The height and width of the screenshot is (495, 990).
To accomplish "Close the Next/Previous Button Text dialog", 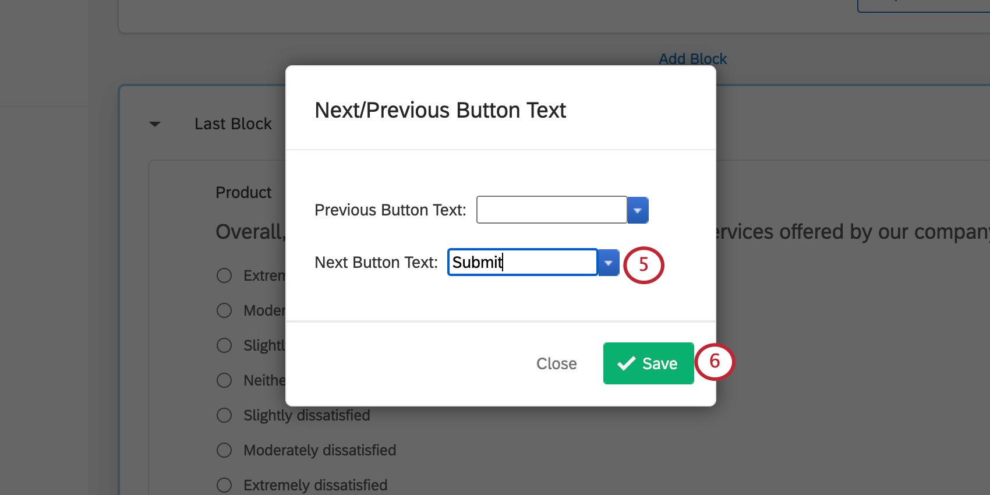I will 556,363.
